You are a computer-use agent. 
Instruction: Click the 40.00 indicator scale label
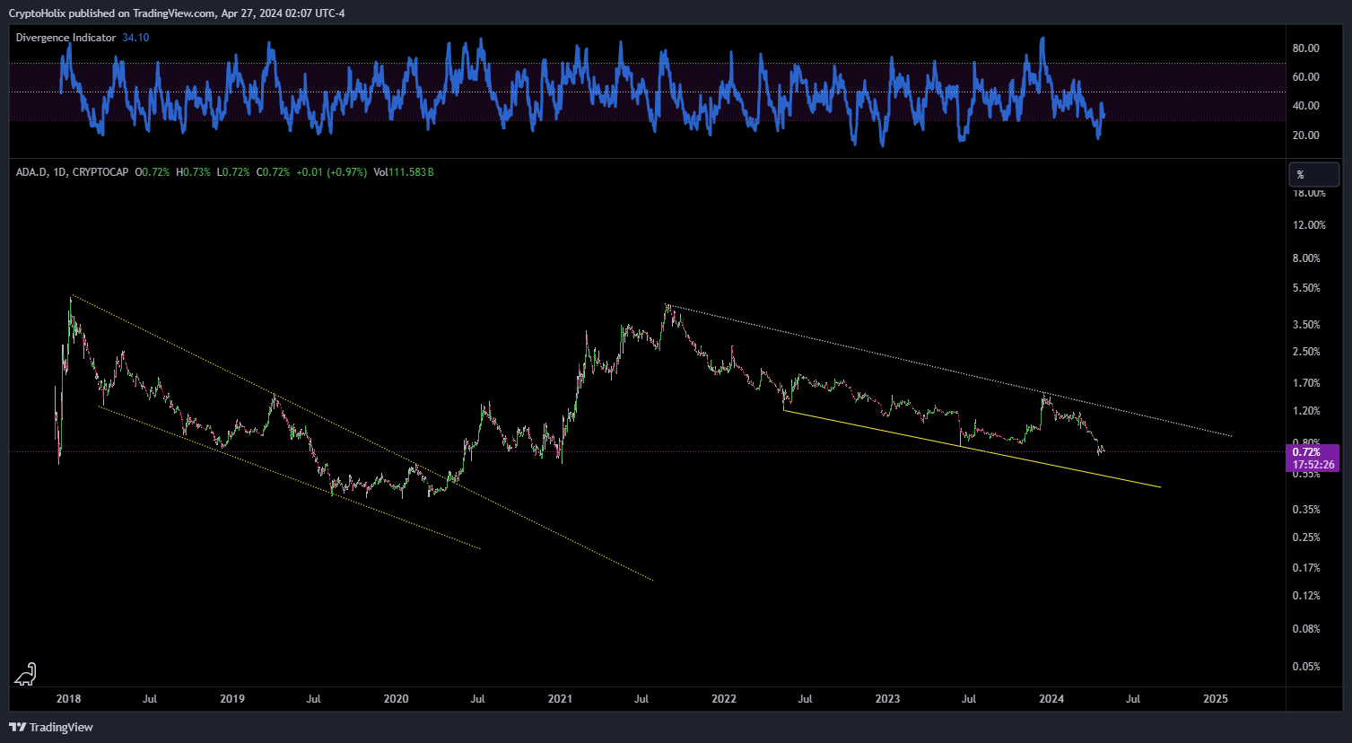(x=1305, y=106)
